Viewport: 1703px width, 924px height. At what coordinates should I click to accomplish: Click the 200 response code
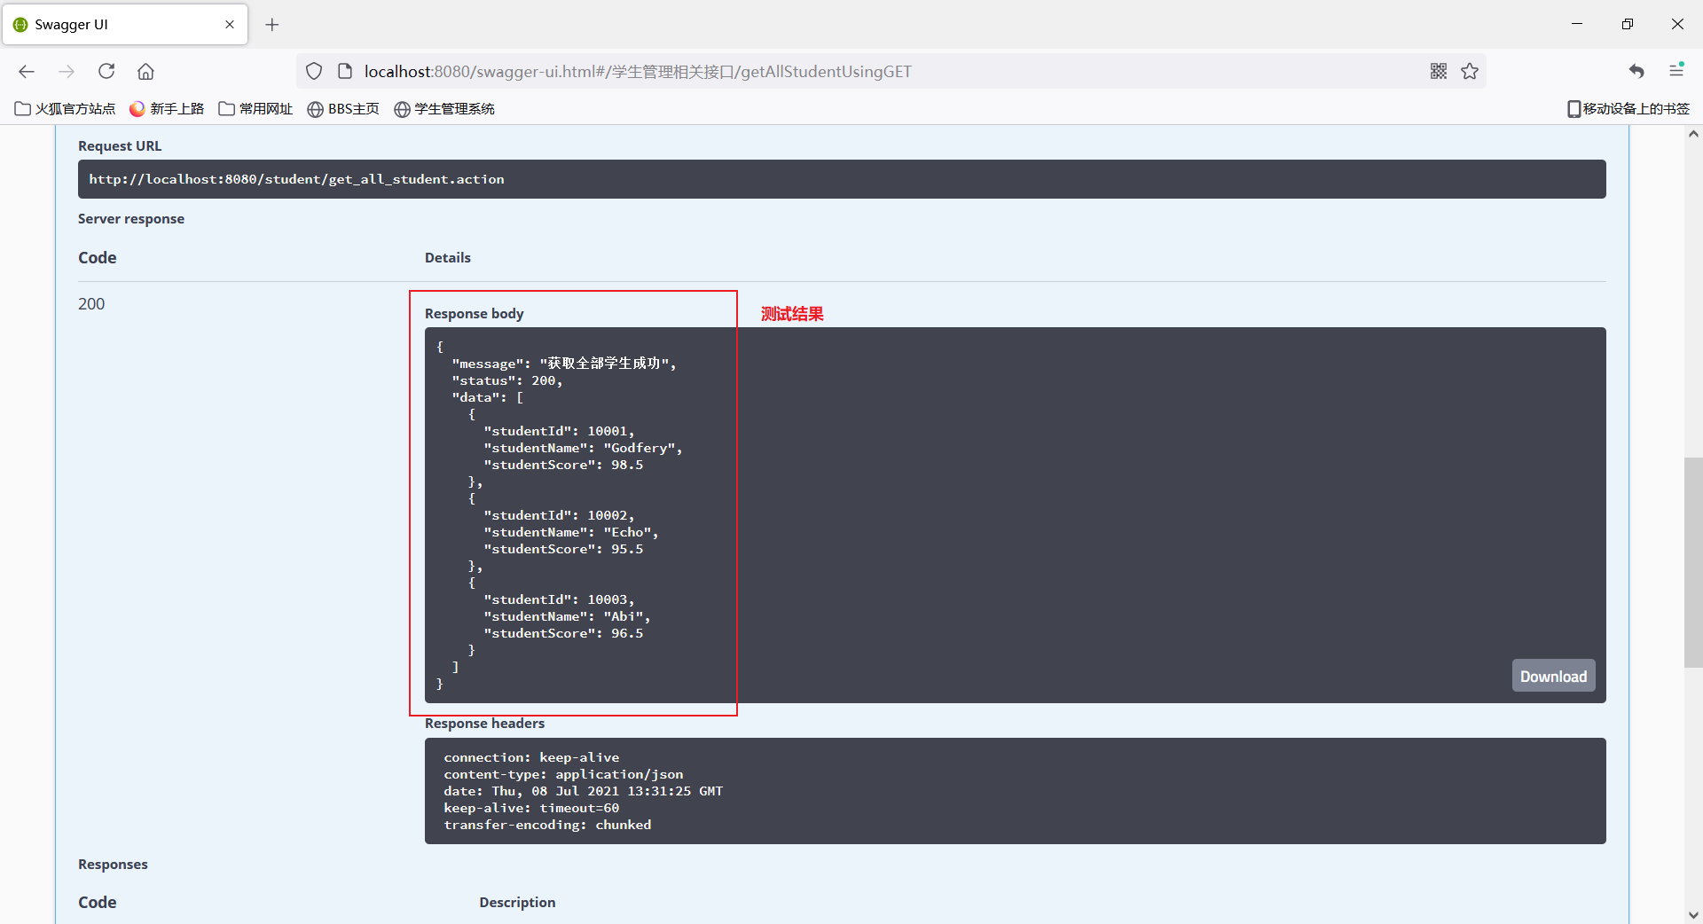click(x=91, y=304)
